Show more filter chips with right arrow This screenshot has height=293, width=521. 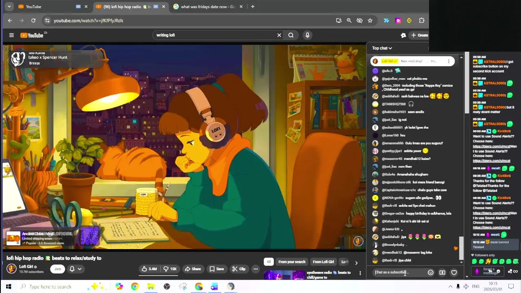tap(356, 263)
